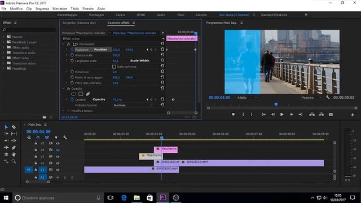Image resolution: width=361 pixels, height=203 pixels.
Task: Add keyframe for Posizione
Action: 151,50
